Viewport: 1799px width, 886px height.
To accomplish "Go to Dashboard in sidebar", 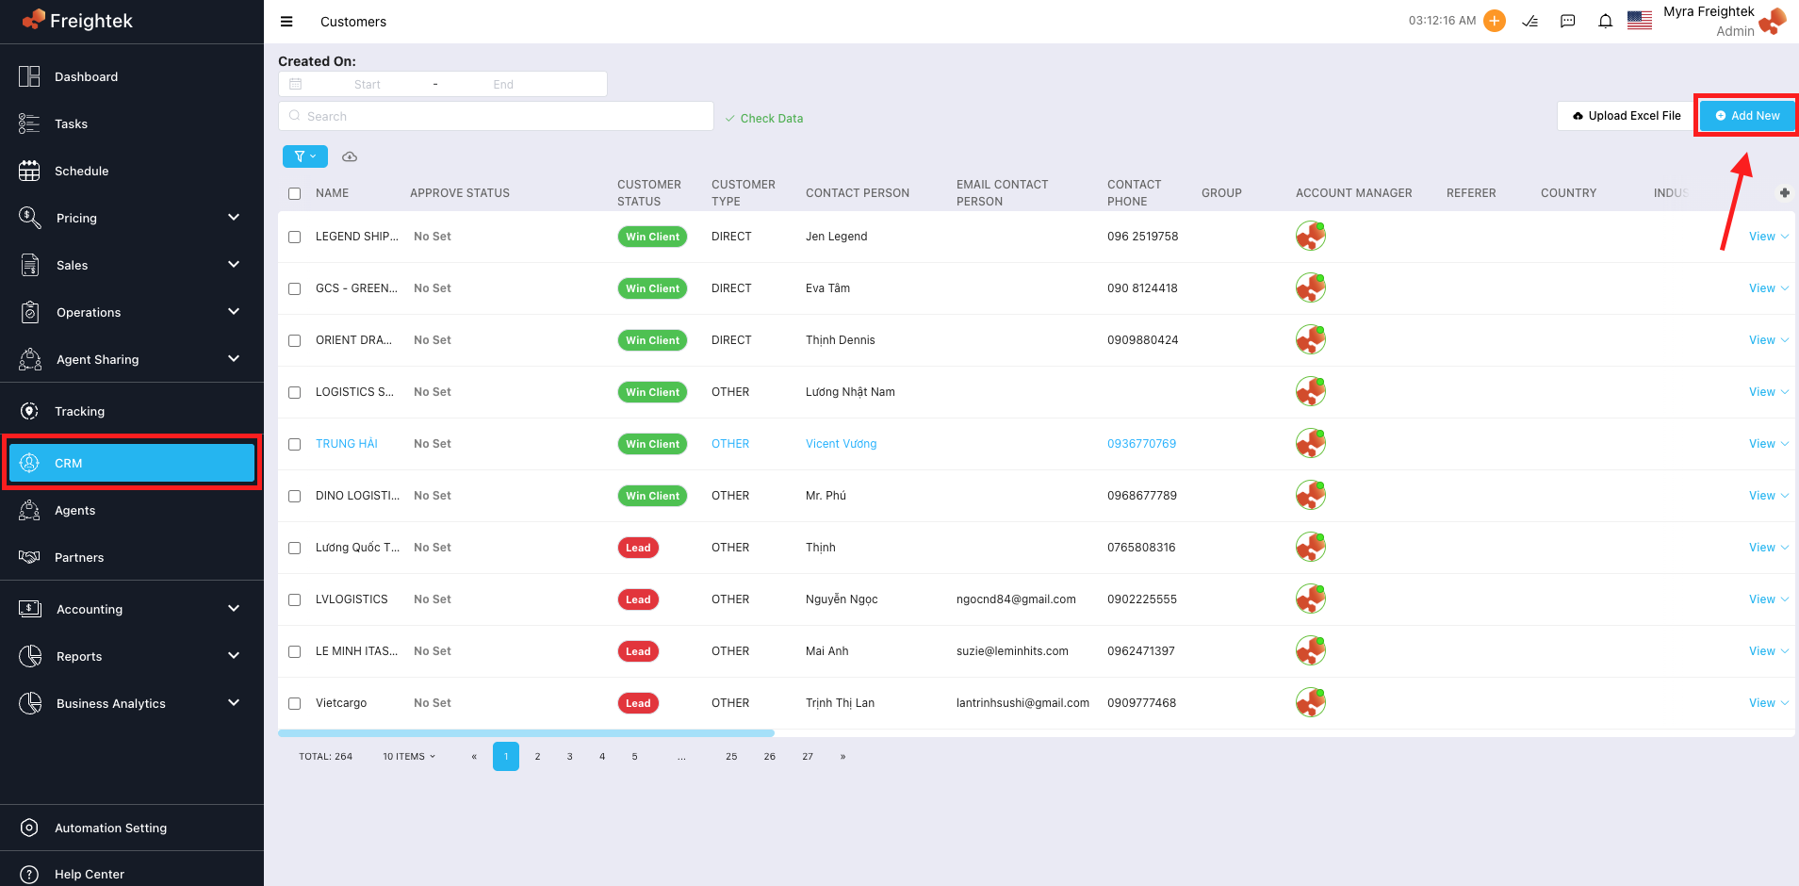I will (x=132, y=76).
